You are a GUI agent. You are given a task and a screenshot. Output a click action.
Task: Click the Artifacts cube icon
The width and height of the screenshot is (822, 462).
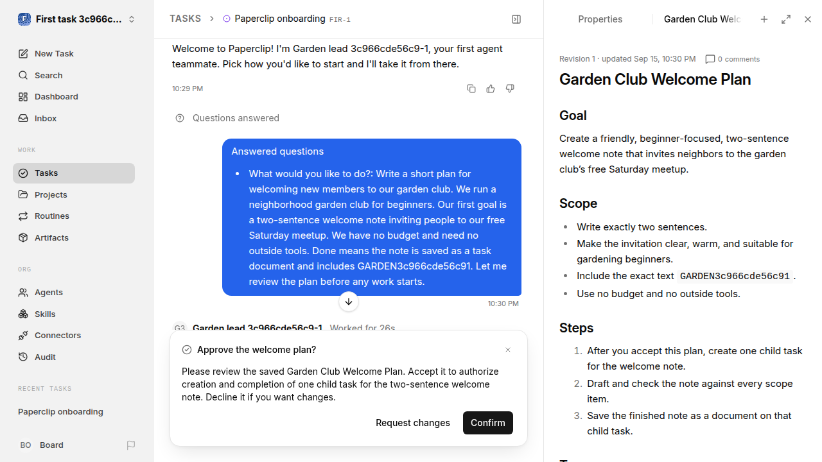[23, 237]
